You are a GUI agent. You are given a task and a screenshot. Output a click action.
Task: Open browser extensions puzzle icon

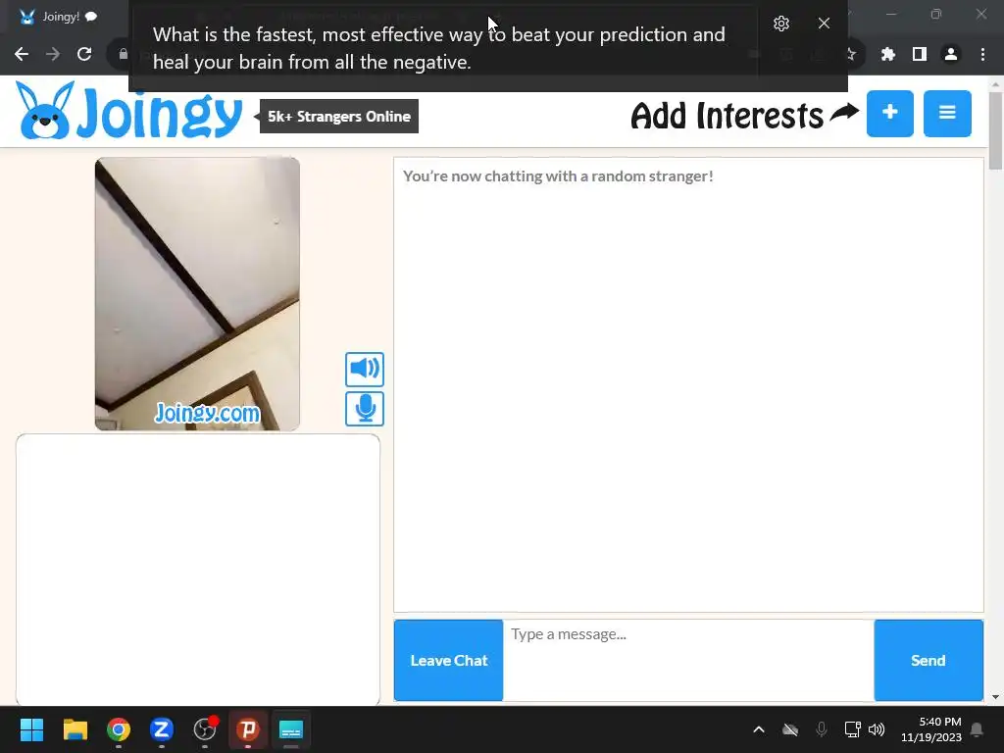(887, 55)
